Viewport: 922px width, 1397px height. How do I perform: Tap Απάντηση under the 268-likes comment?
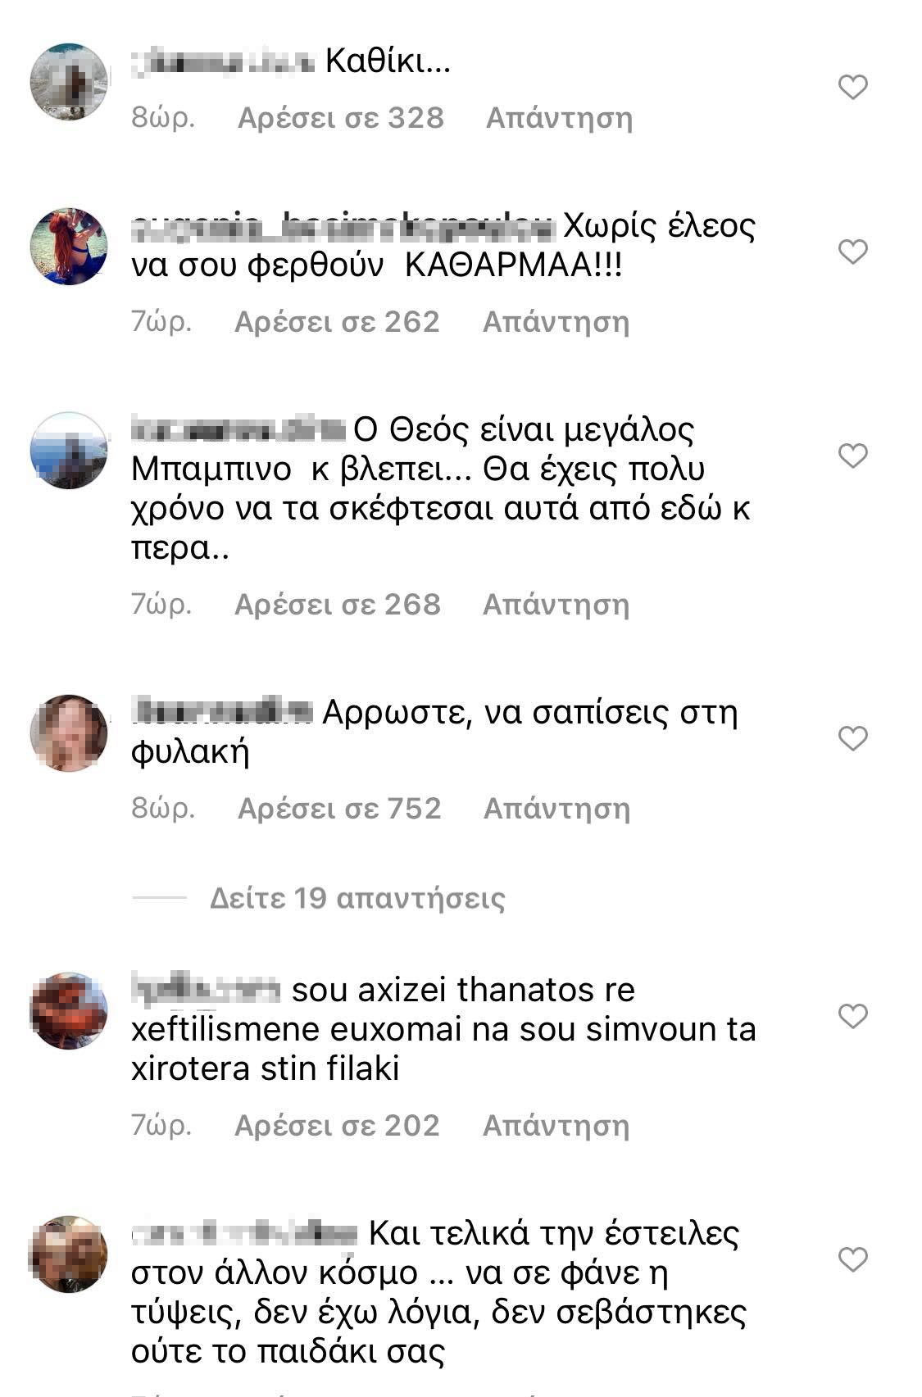point(556,605)
